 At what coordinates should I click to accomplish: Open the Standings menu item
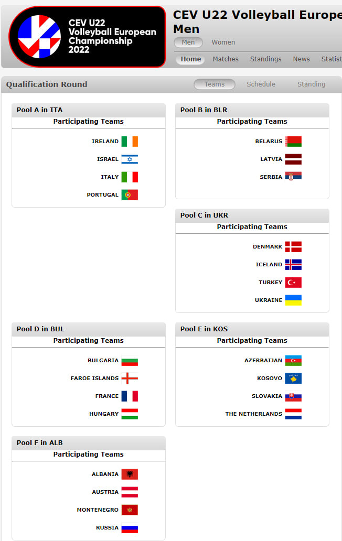(x=266, y=59)
